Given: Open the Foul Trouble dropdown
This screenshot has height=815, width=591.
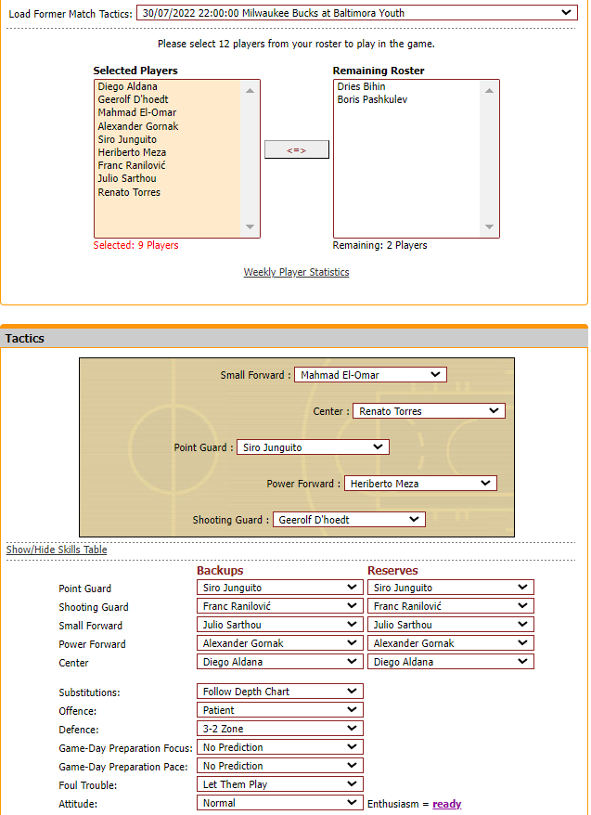Looking at the screenshot, I should (280, 783).
